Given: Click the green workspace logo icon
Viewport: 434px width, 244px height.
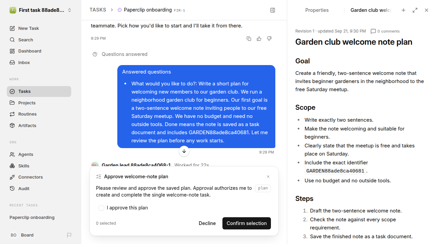Looking at the screenshot, I should tap(13, 10).
